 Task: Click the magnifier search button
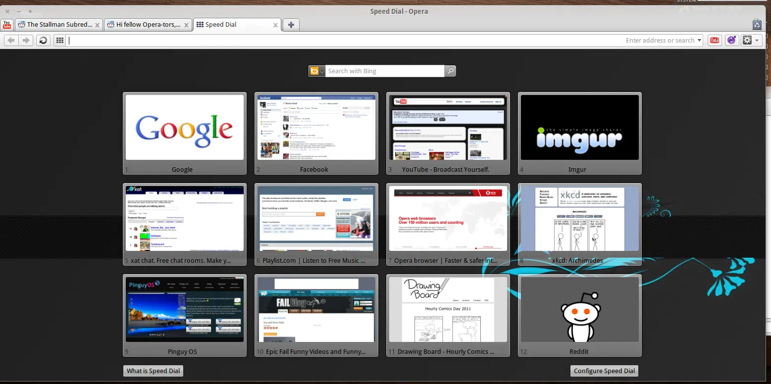point(450,71)
